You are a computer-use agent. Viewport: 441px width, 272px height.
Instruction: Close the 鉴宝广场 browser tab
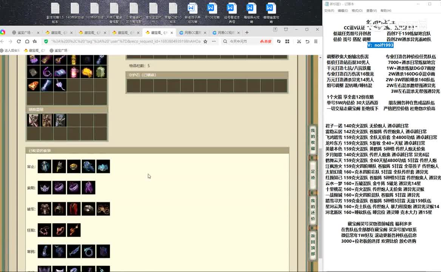coord(38,32)
